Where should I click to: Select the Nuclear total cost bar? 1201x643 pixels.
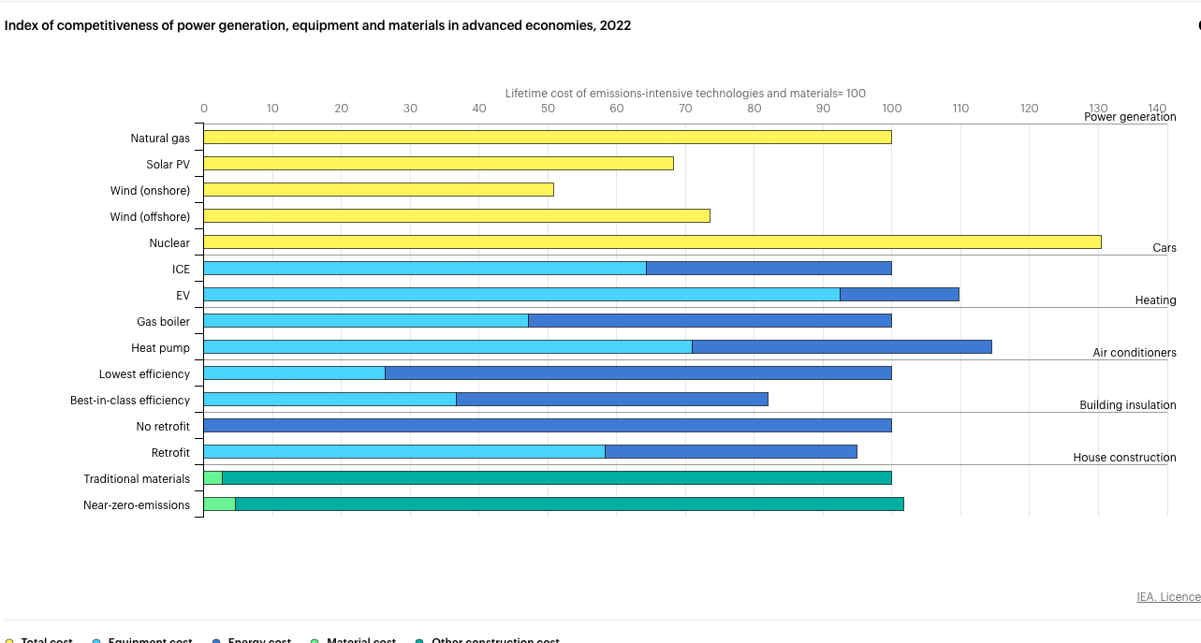coord(652,242)
